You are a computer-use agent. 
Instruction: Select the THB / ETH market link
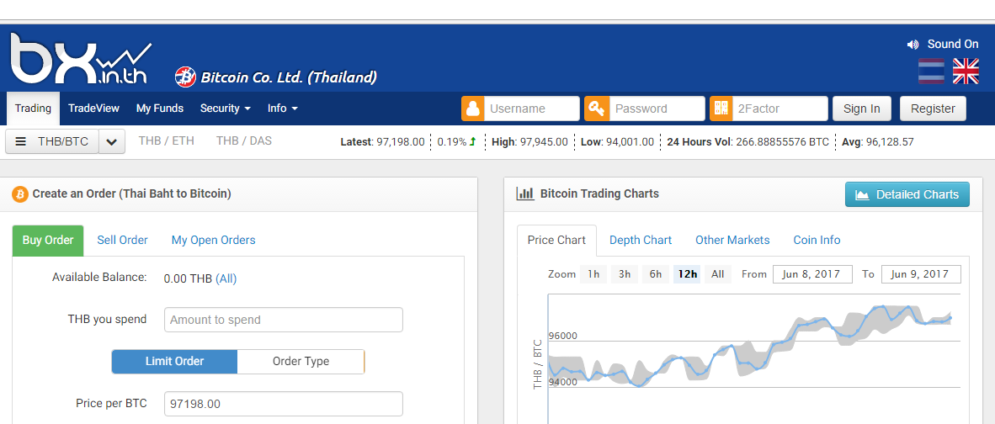[167, 140]
